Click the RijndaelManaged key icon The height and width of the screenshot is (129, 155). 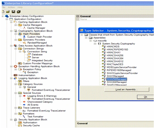[24, 43]
